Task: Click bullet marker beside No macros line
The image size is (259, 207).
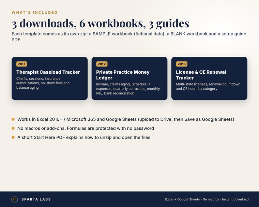Action: [13, 128]
